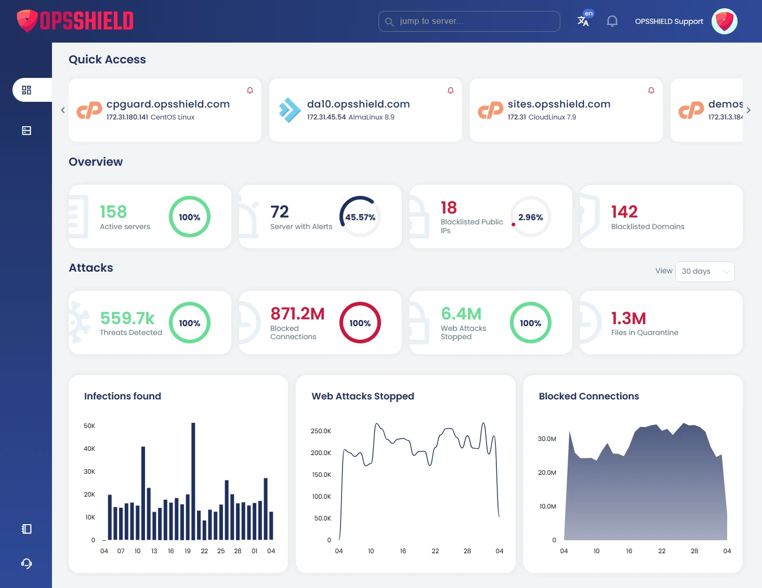Click the sidebar collapse icon near the bottom
The width and height of the screenshot is (762, 588).
[x=26, y=529]
